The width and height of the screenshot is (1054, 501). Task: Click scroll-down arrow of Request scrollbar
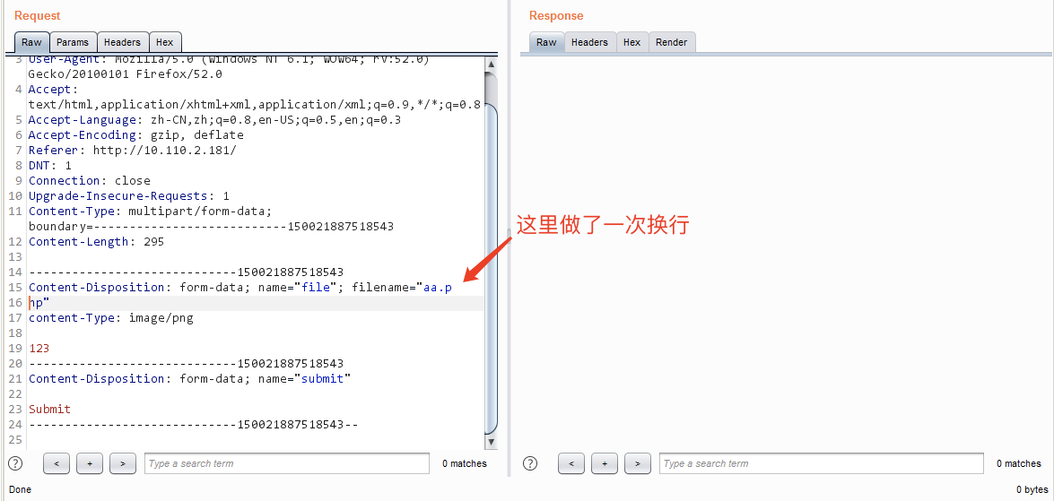[491, 442]
